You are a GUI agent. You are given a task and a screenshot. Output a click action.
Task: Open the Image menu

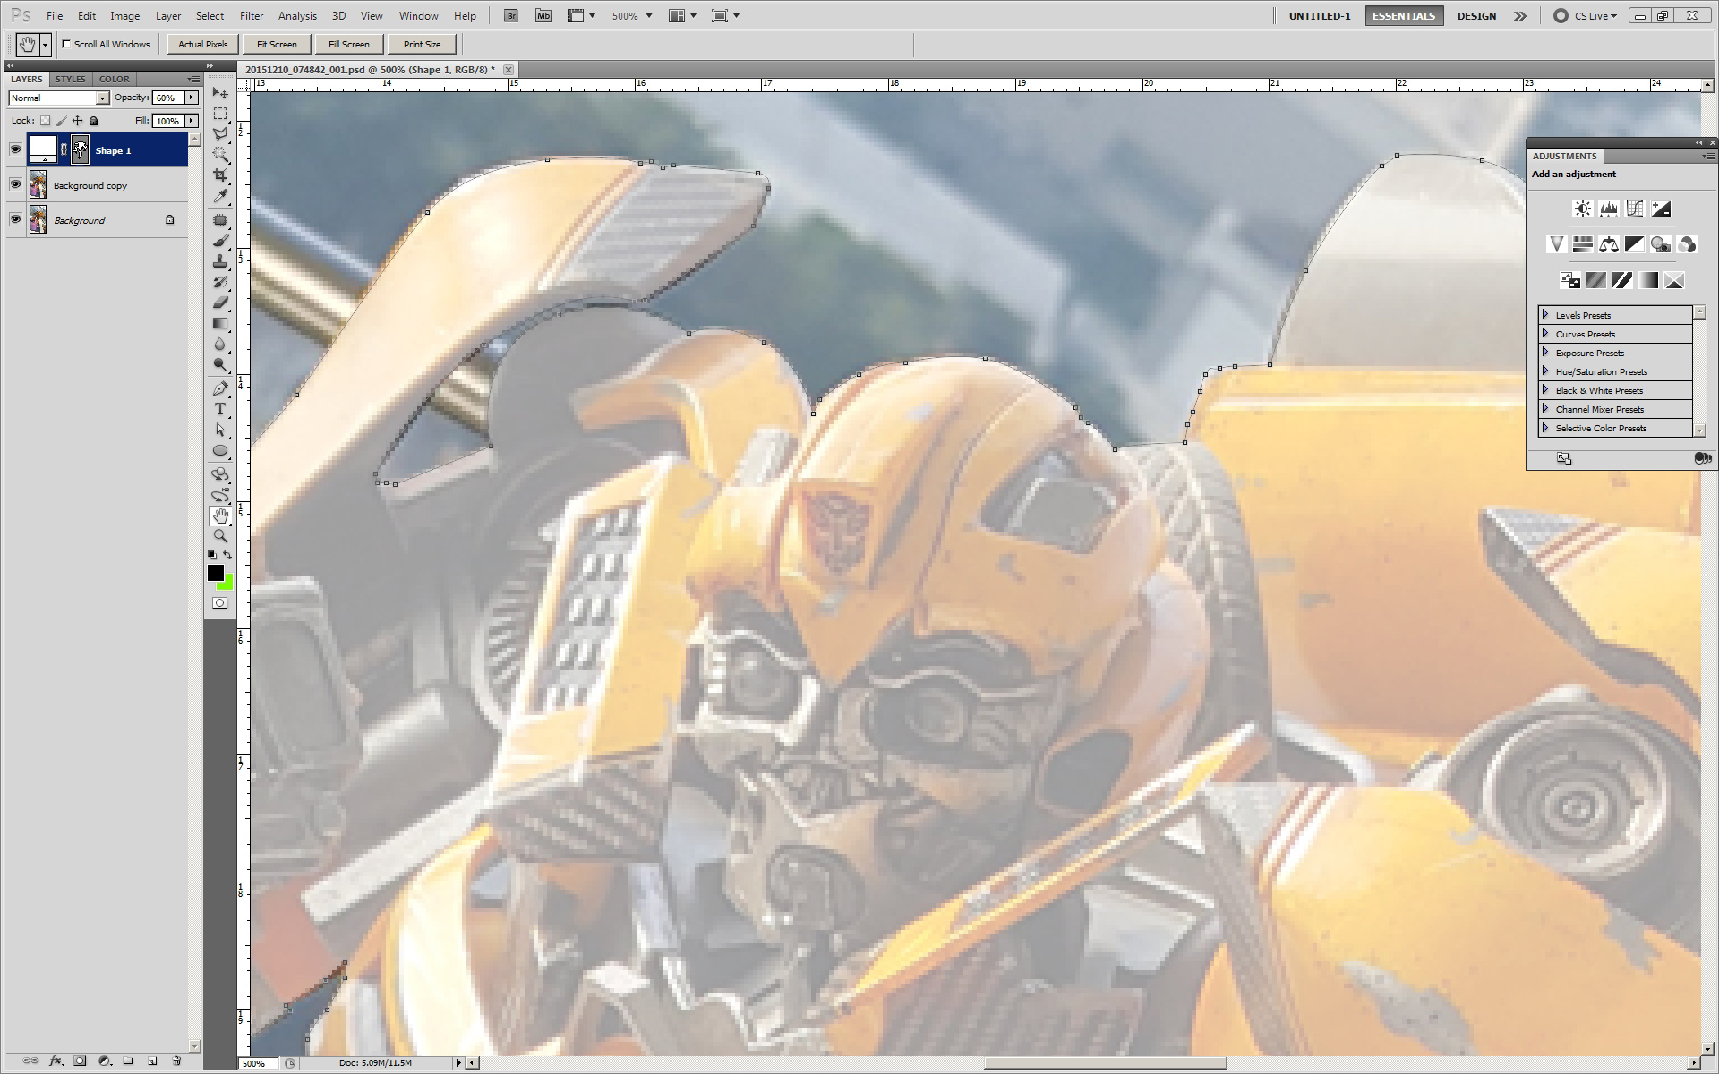pyautogui.click(x=124, y=16)
